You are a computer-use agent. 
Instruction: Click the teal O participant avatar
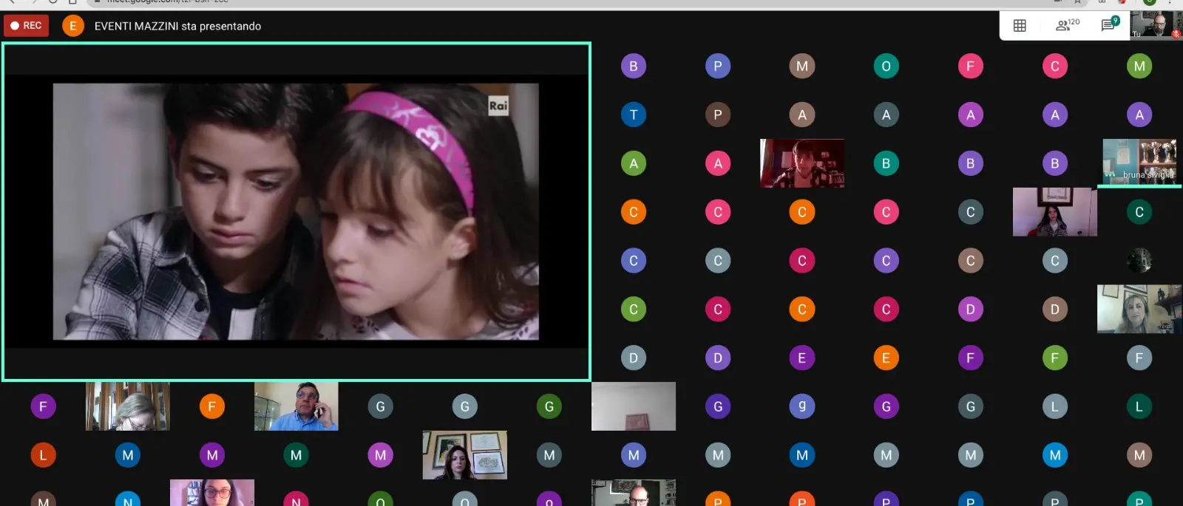point(887,66)
